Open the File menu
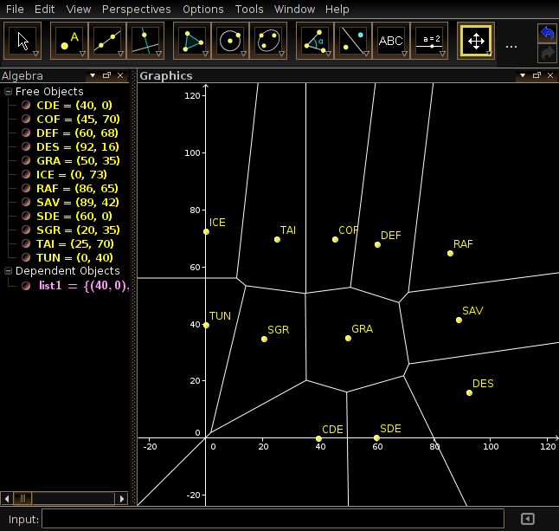Screen dimensions: 559x531 15,9
